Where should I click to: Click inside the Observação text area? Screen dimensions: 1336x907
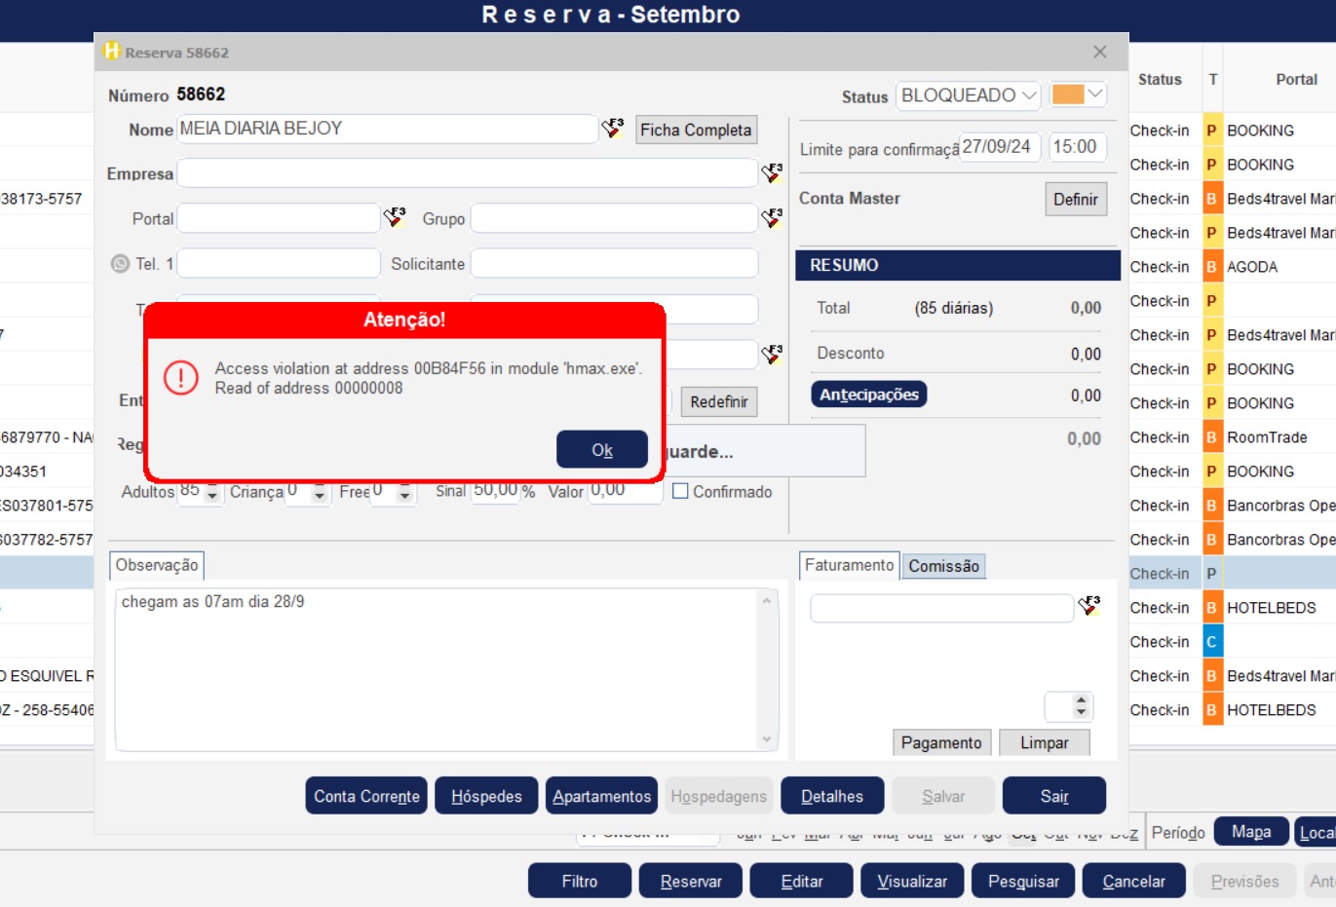click(x=439, y=672)
